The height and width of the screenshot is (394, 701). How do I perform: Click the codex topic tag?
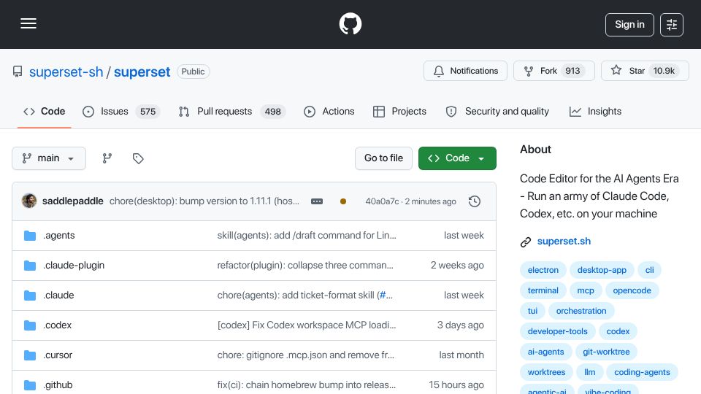618,331
